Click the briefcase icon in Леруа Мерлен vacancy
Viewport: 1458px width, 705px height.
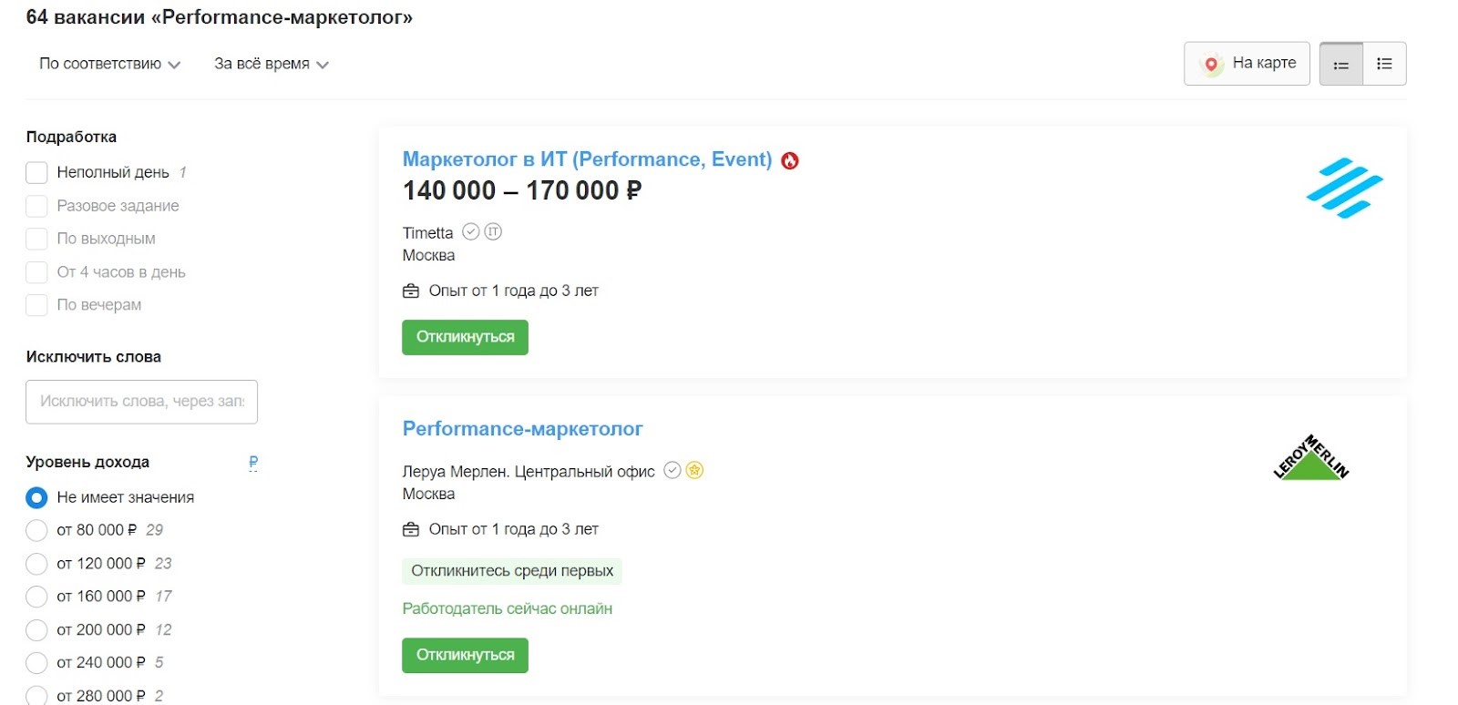(x=411, y=529)
